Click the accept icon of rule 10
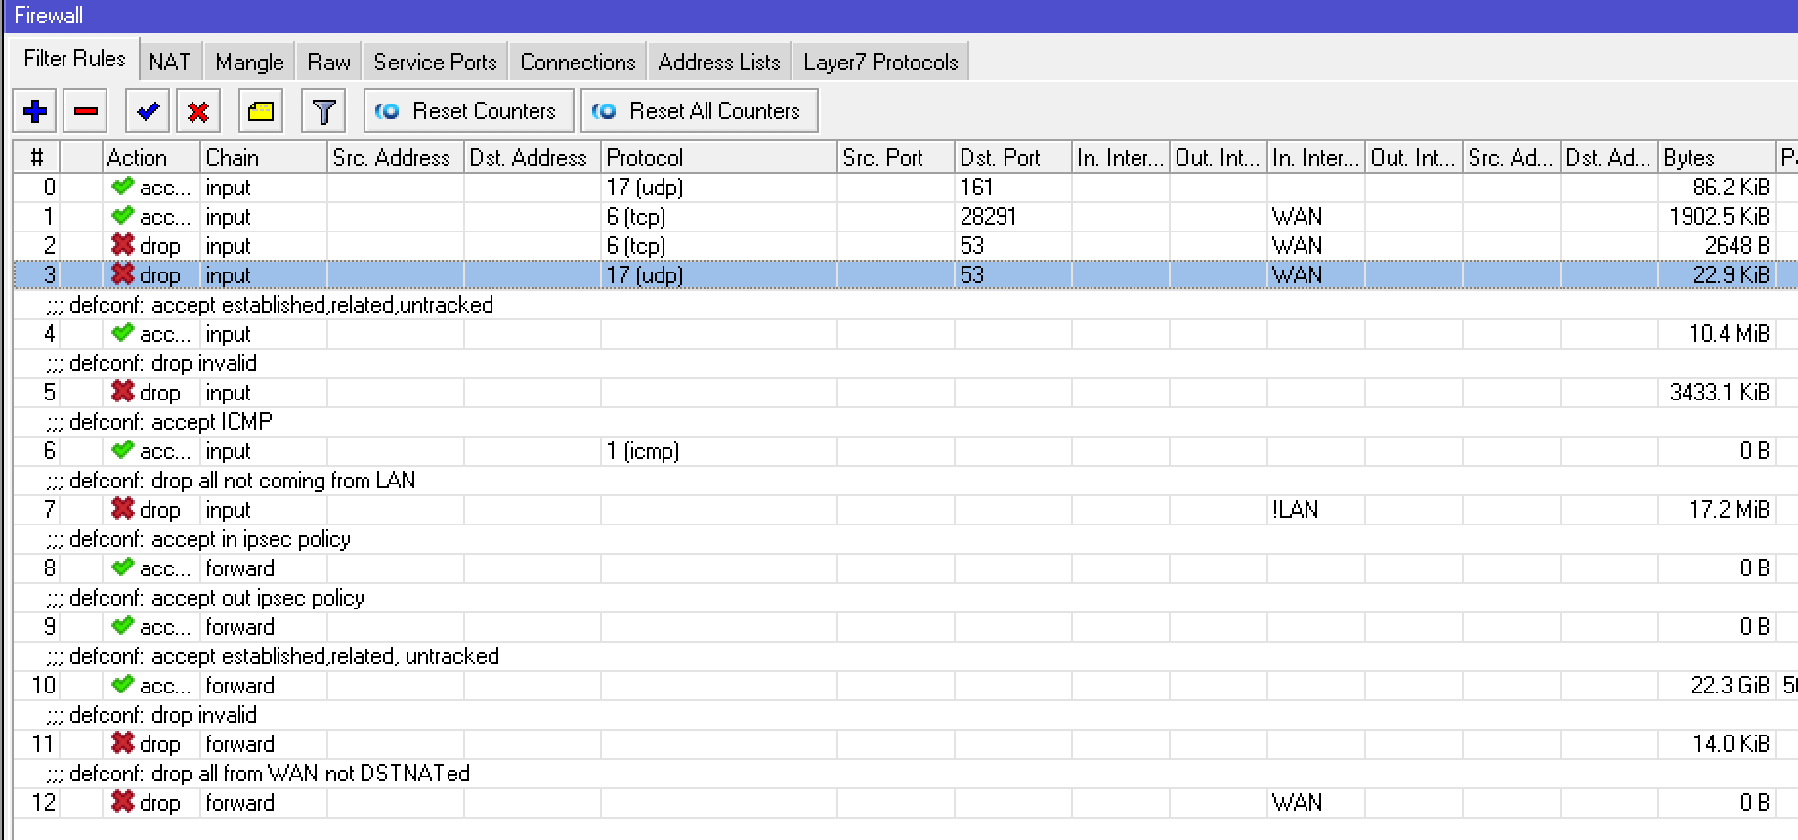The image size is (1798, 840). click(122, 685)
